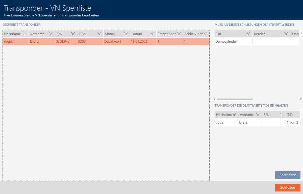Click the Schließungen column filter icon
The height and width of the screenshot is (194, 303).
(205, 34)
